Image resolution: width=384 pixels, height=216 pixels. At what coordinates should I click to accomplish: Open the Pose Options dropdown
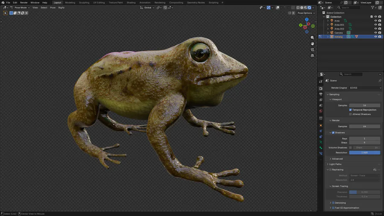pos(306,13)
